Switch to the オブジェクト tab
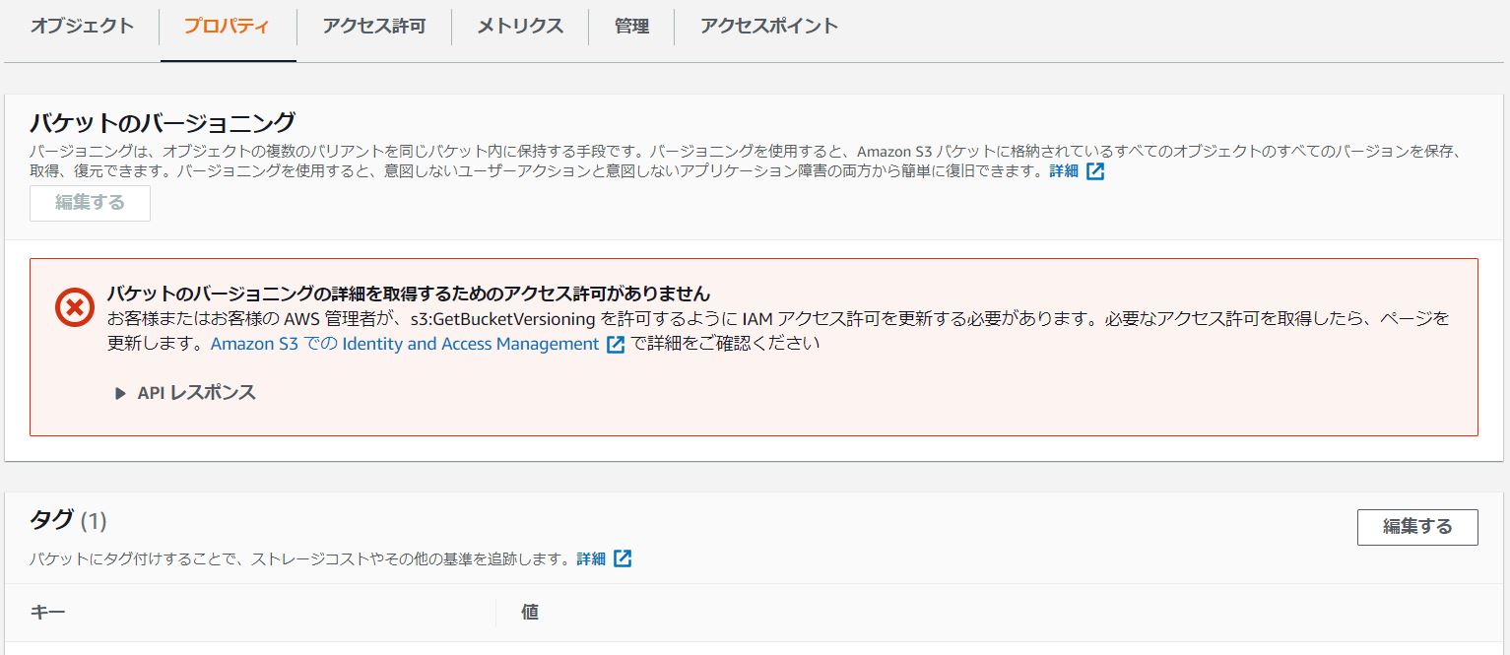Image resolution: width=1510 pixels, height=655 pixels. [82, 27]
